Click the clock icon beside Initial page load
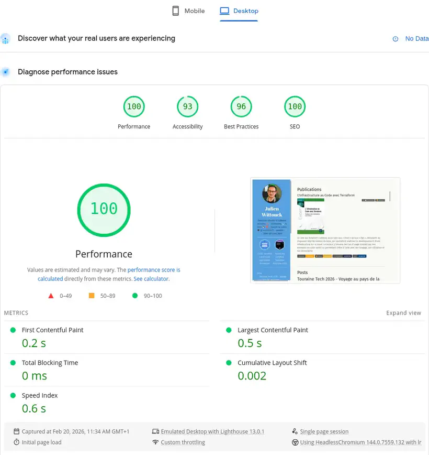Viewport: 429px width, 455px height. click(x=17, y=442)
